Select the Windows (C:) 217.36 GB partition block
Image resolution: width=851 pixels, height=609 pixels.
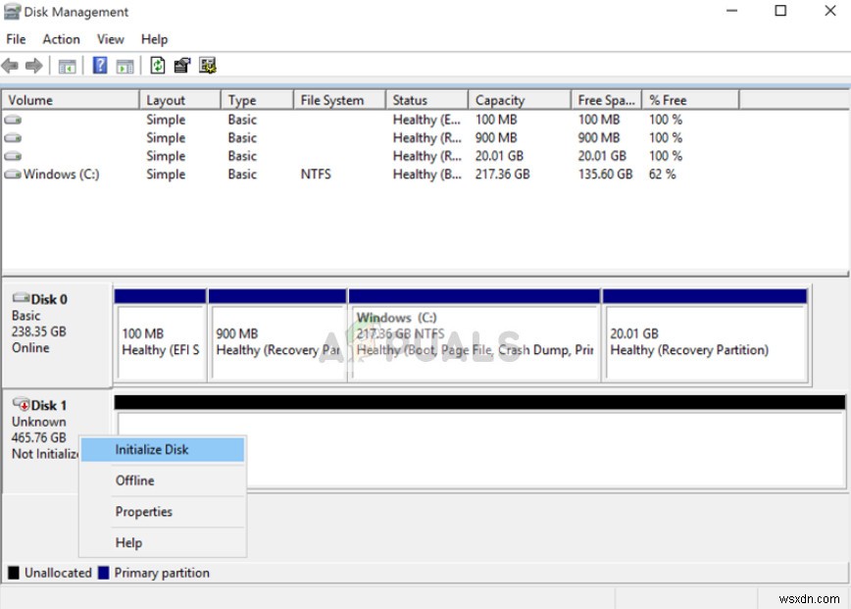(475, 335)
